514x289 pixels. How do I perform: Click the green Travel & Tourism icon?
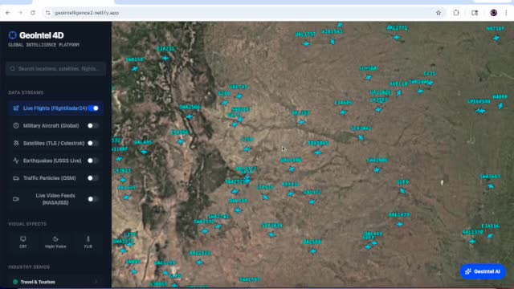(x=15, y=282)
